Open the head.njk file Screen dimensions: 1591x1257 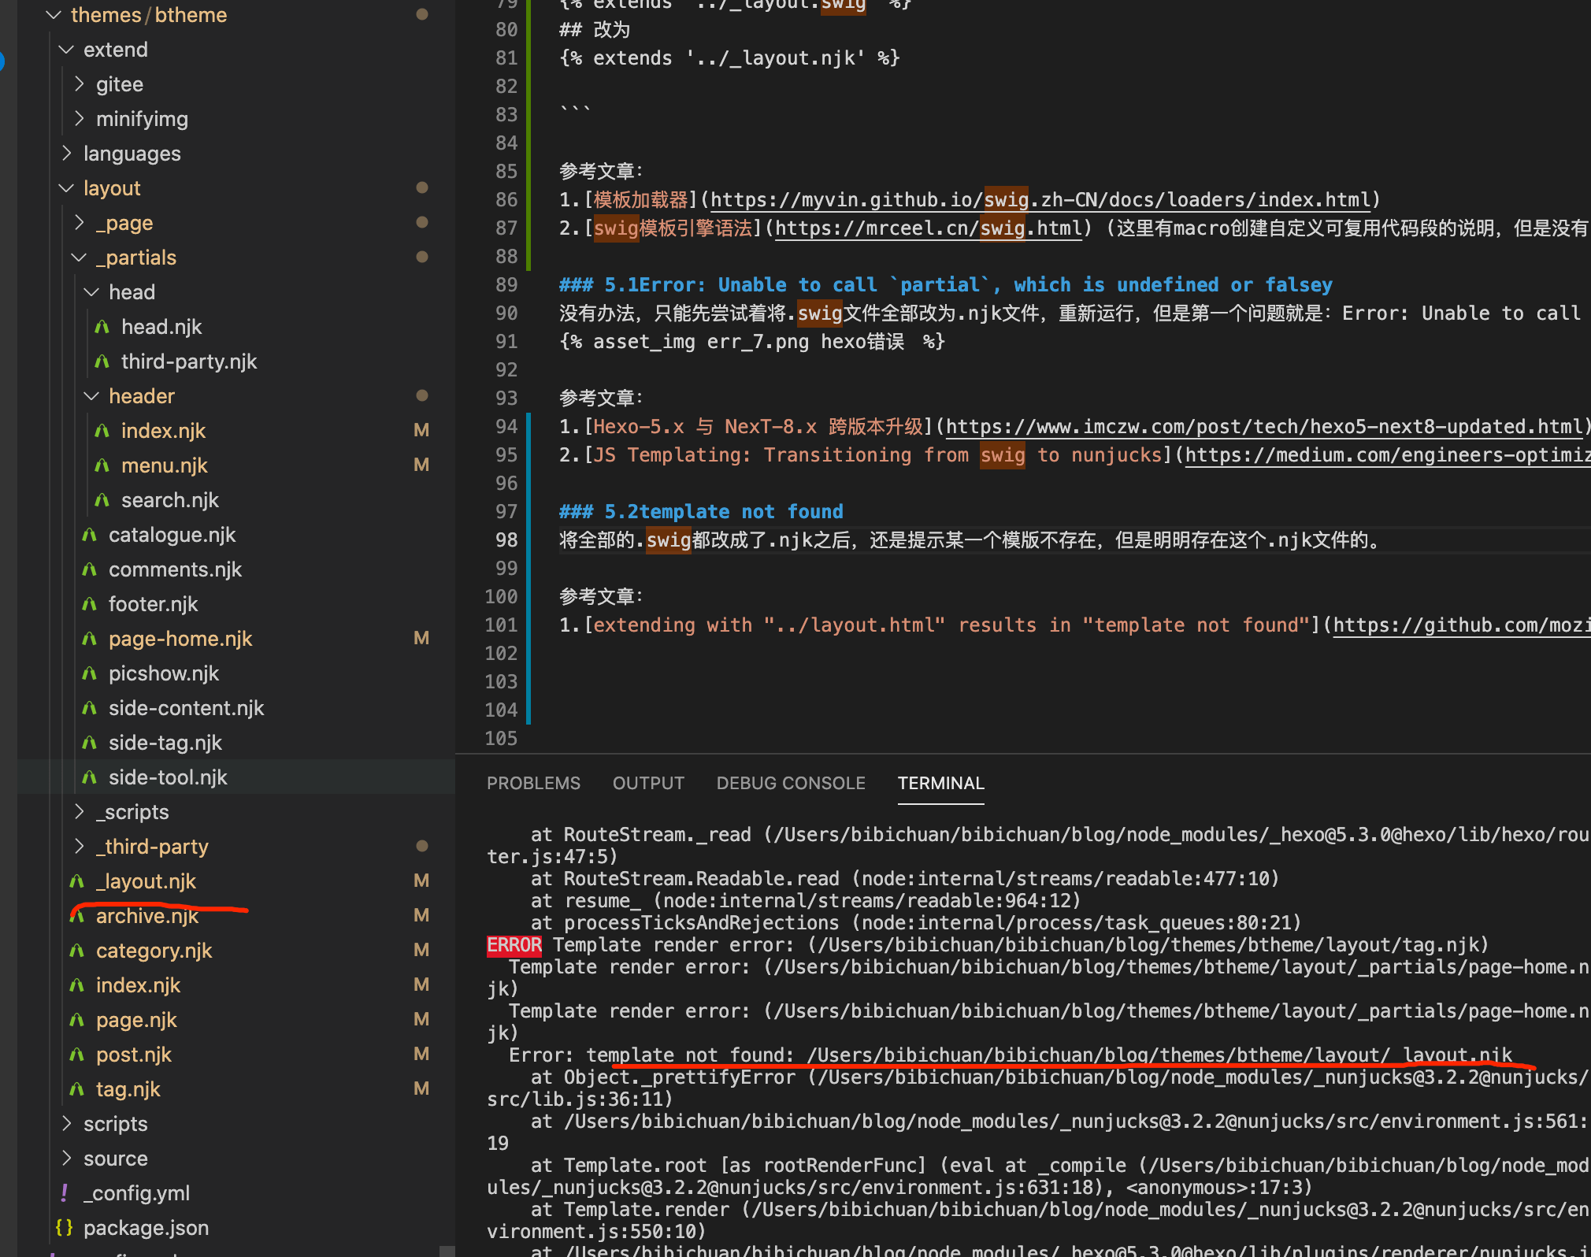point(161,327)
